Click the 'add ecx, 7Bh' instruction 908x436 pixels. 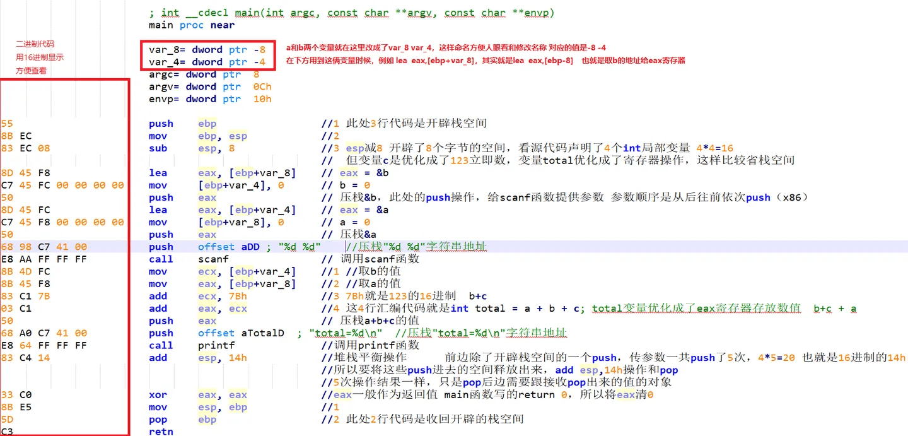198,296
